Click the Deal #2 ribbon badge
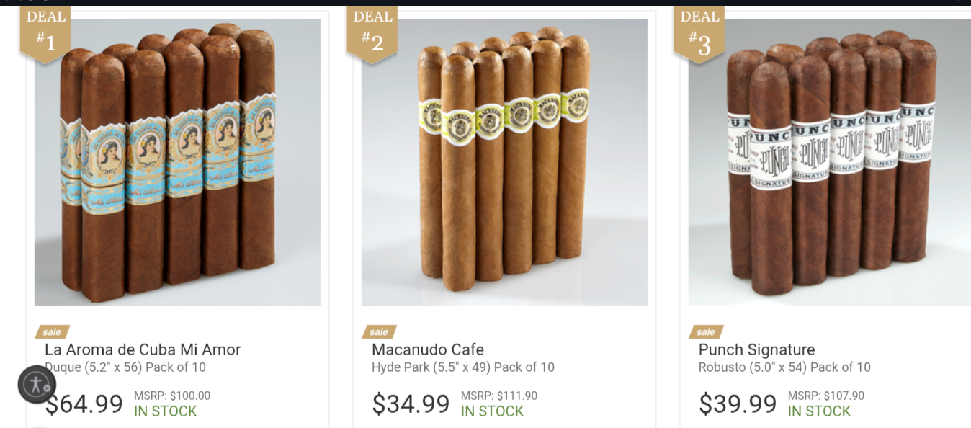 (x=372, y=34)
